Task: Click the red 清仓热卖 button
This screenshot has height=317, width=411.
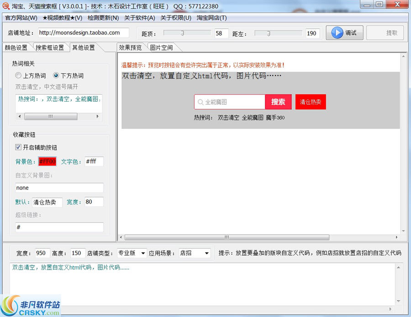Action: 311,102
